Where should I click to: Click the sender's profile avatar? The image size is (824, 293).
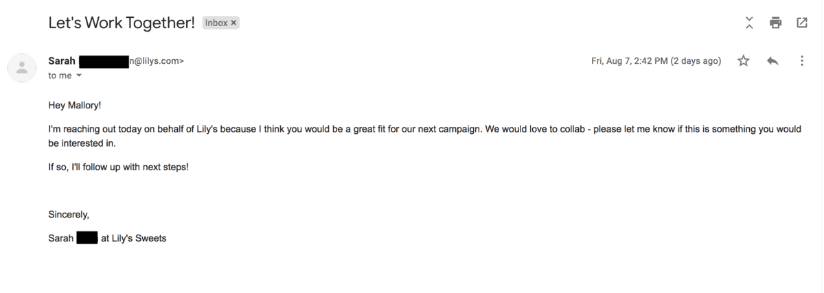23,67
